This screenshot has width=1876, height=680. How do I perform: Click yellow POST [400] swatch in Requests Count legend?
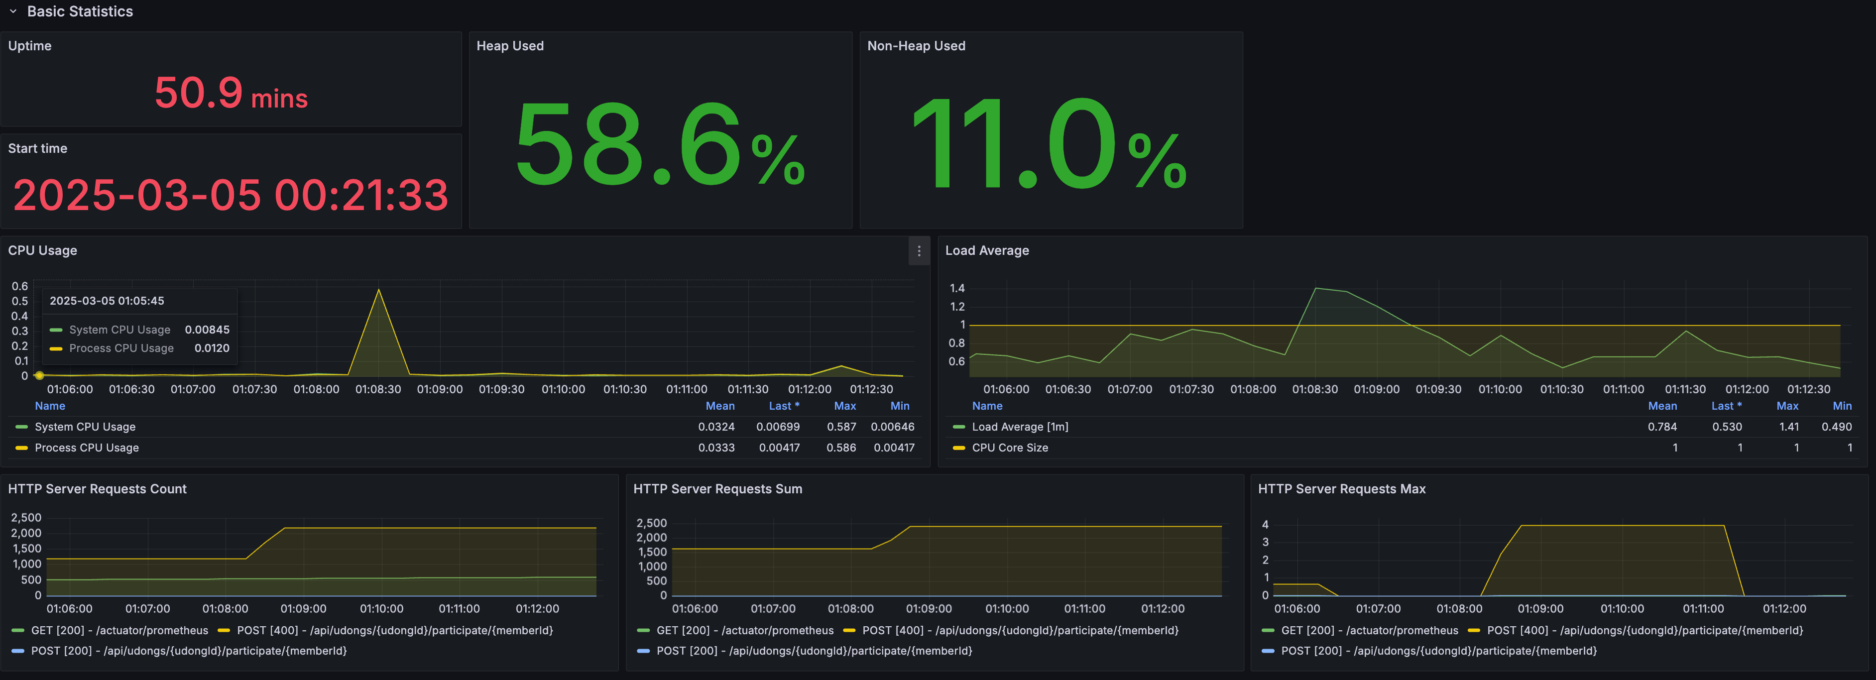click(x=224, y=631)
